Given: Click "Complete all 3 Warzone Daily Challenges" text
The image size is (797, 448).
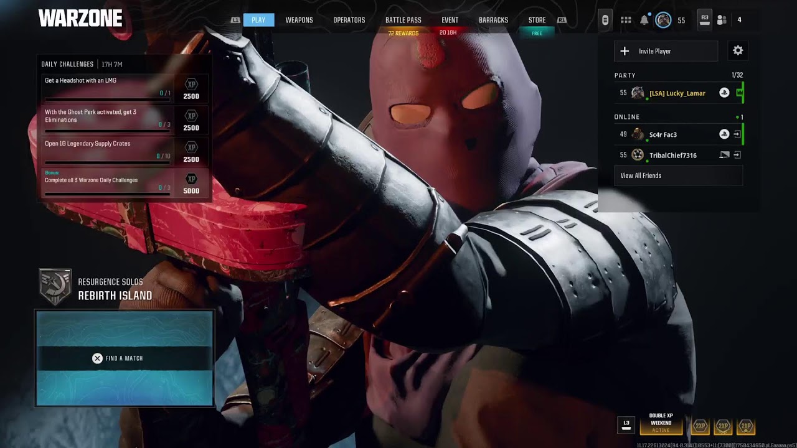Looking at the screenshot, I should coord(91,180).
